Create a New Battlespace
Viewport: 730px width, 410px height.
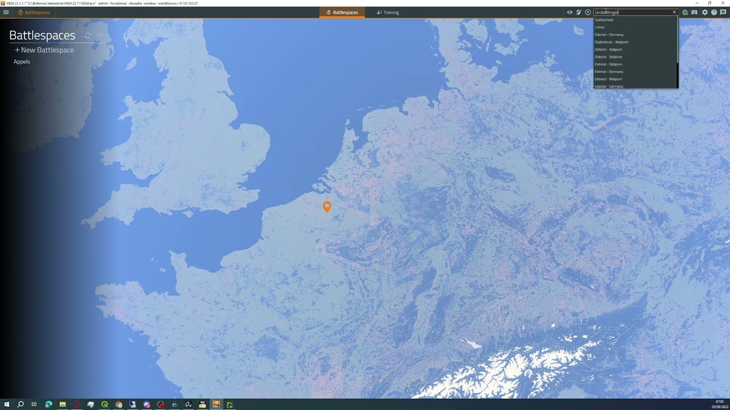[44, 50]
